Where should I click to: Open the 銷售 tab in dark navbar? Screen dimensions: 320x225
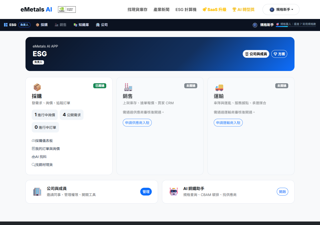[x=60, y=25]
